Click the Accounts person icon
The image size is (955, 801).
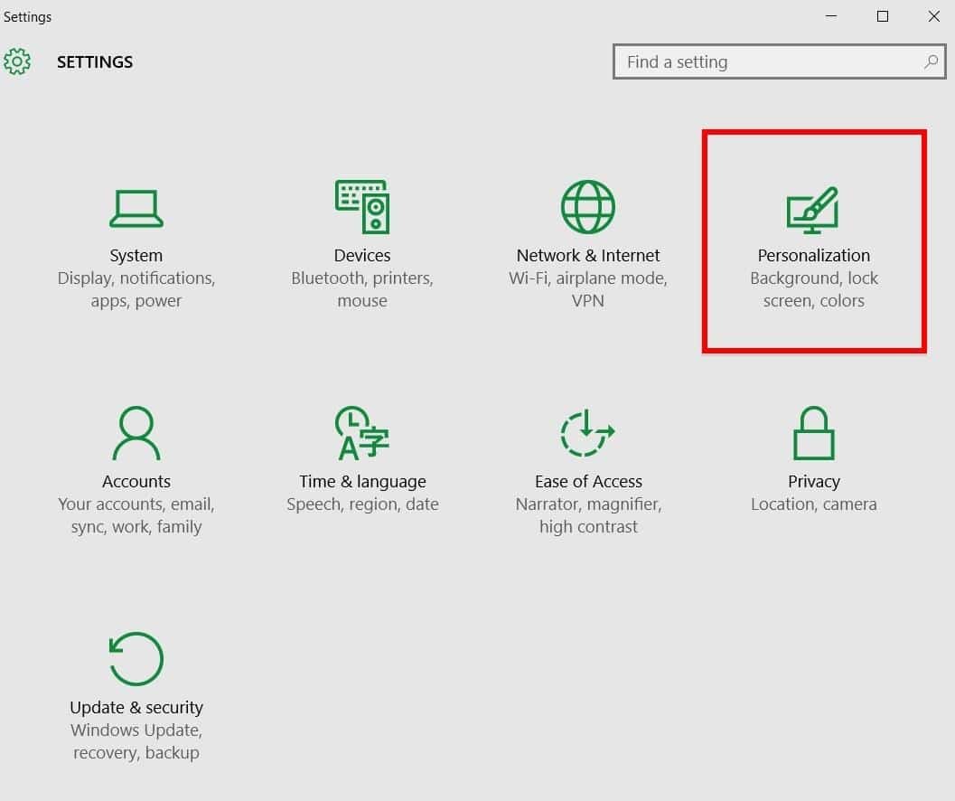(136, 434)
